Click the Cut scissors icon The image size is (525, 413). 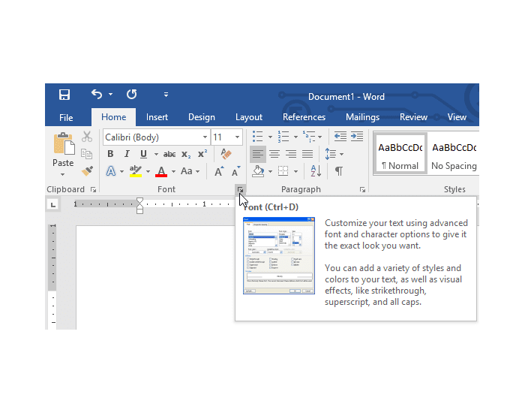coord(87,137)
